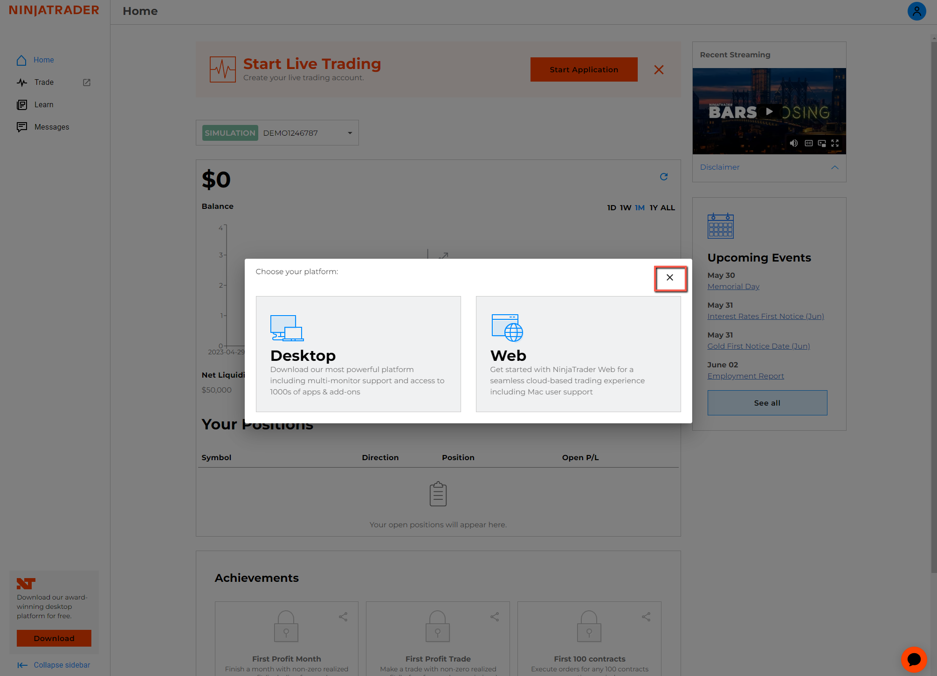The width and height of the screenshot is (937, 676).
Task: Open Home in the sidebar
Action: [43, 60]
